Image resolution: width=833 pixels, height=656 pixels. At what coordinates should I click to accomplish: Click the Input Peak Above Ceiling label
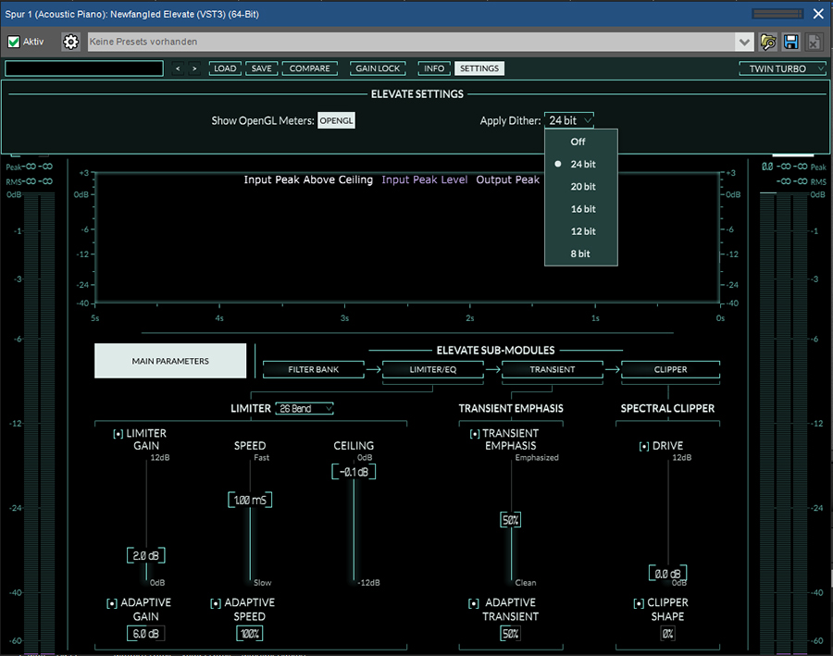point(308,180)
